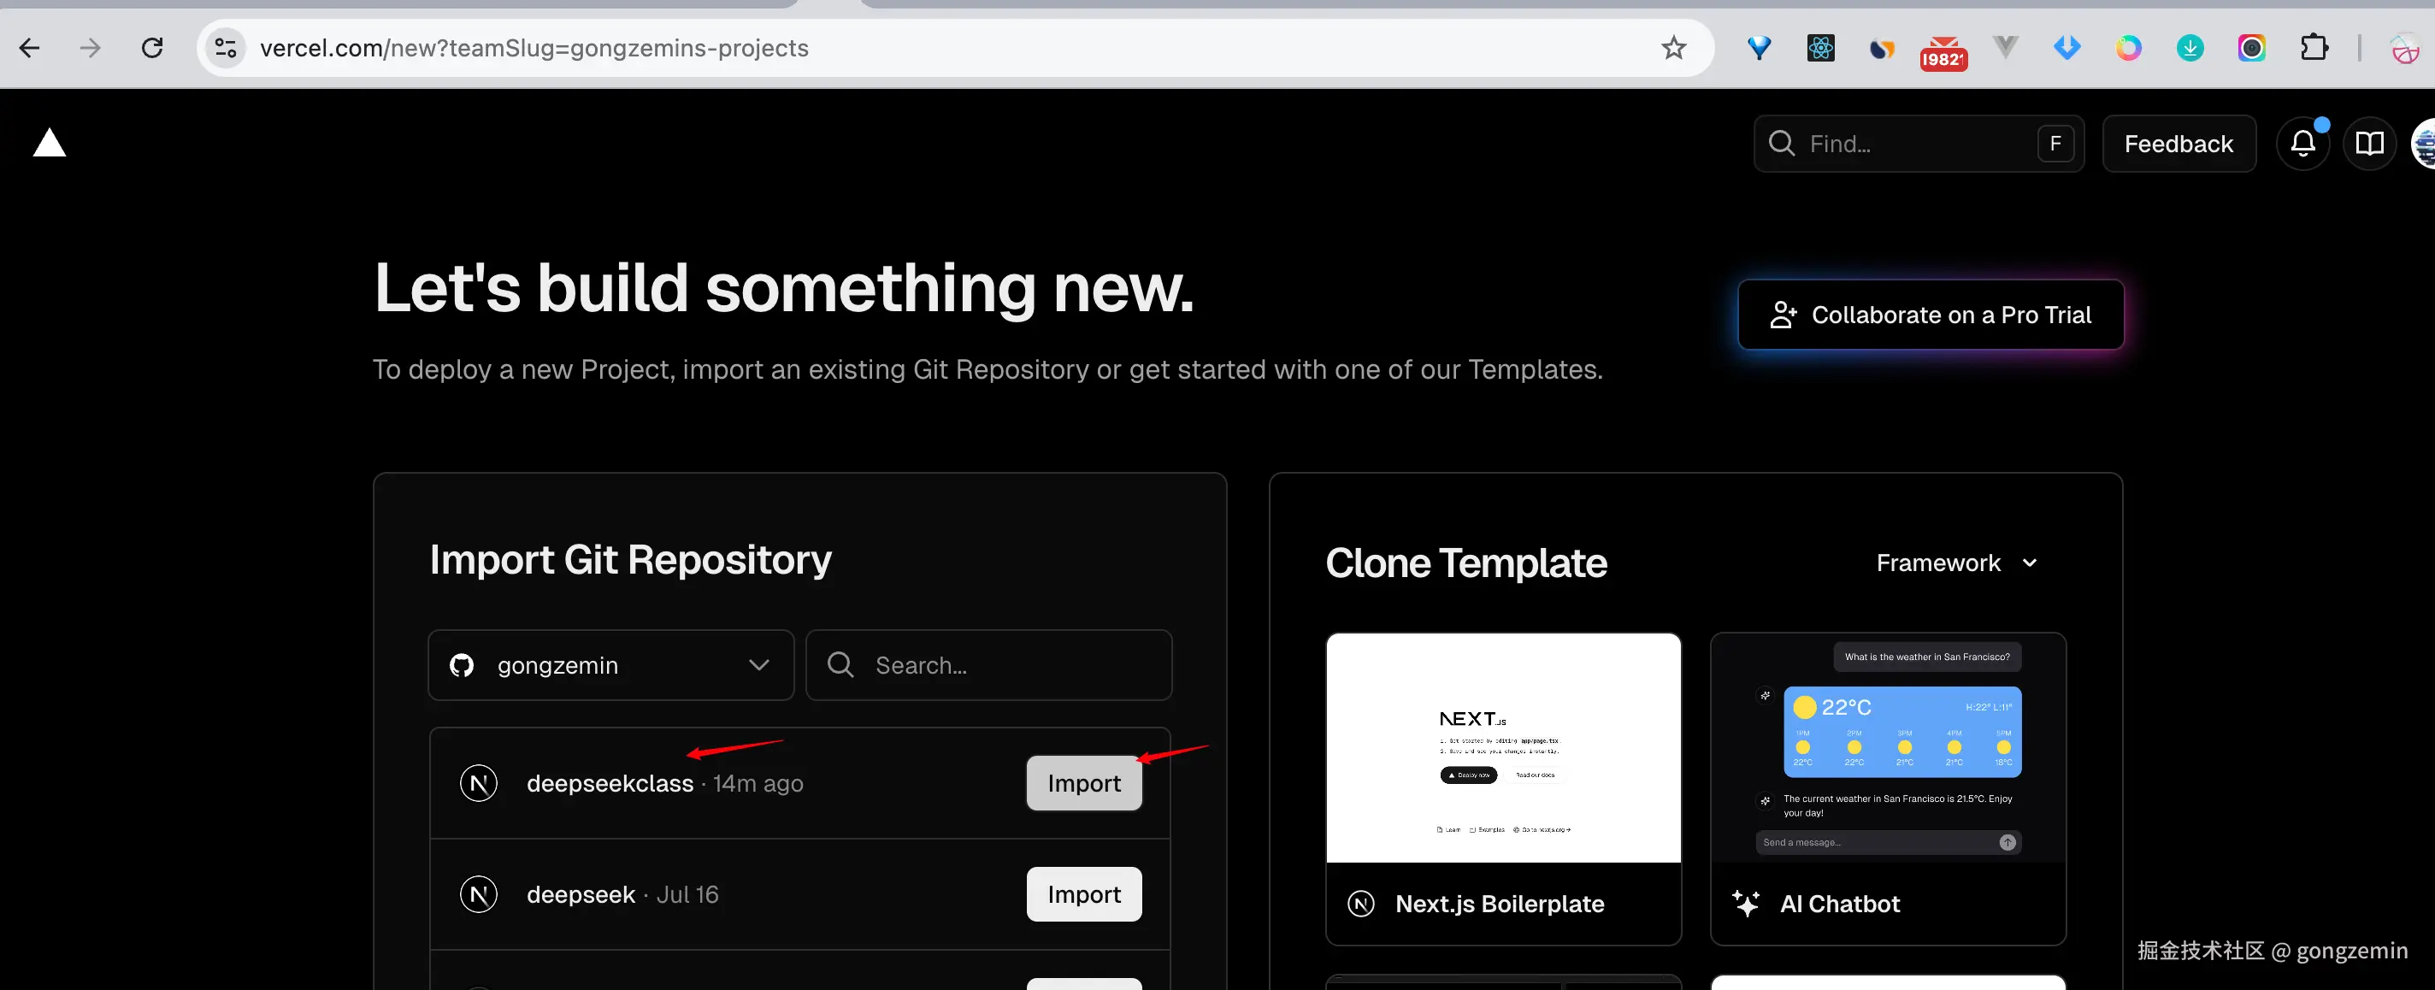
Task: Open the notifications bell
Action: pos(2302,144)
